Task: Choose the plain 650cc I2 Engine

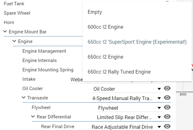Action: [x=105, y=57]
